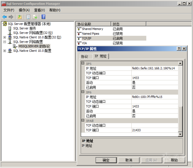Image resolution: width=193 pixels, height=168 pixels.
Task: Click the icon beside SQL Native Client 10.0 配置(32 位)
Action: [10, 37]
